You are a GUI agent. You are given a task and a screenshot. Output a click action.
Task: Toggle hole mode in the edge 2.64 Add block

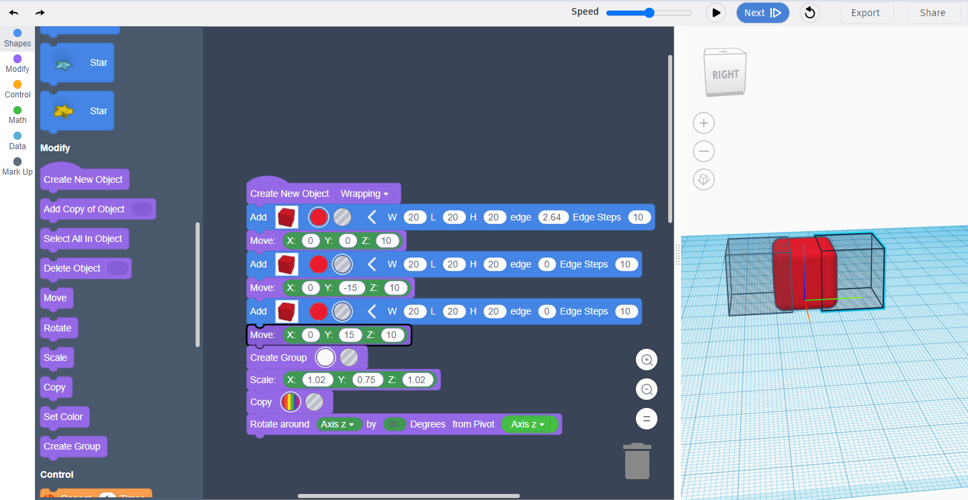pyautogui.click(x=343, y=217)
